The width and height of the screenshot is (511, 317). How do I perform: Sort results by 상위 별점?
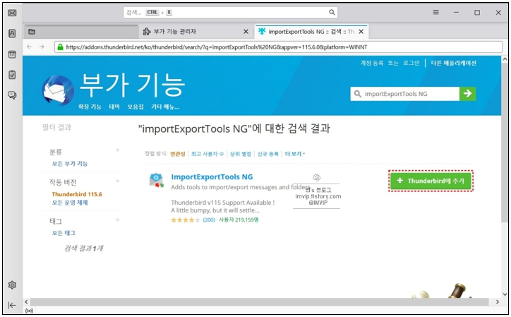click(241, 154)
